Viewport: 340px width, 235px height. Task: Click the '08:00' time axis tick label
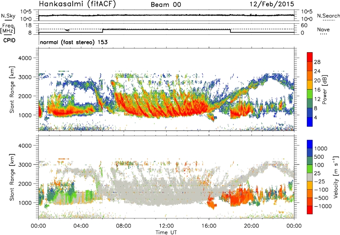point(124,226)
